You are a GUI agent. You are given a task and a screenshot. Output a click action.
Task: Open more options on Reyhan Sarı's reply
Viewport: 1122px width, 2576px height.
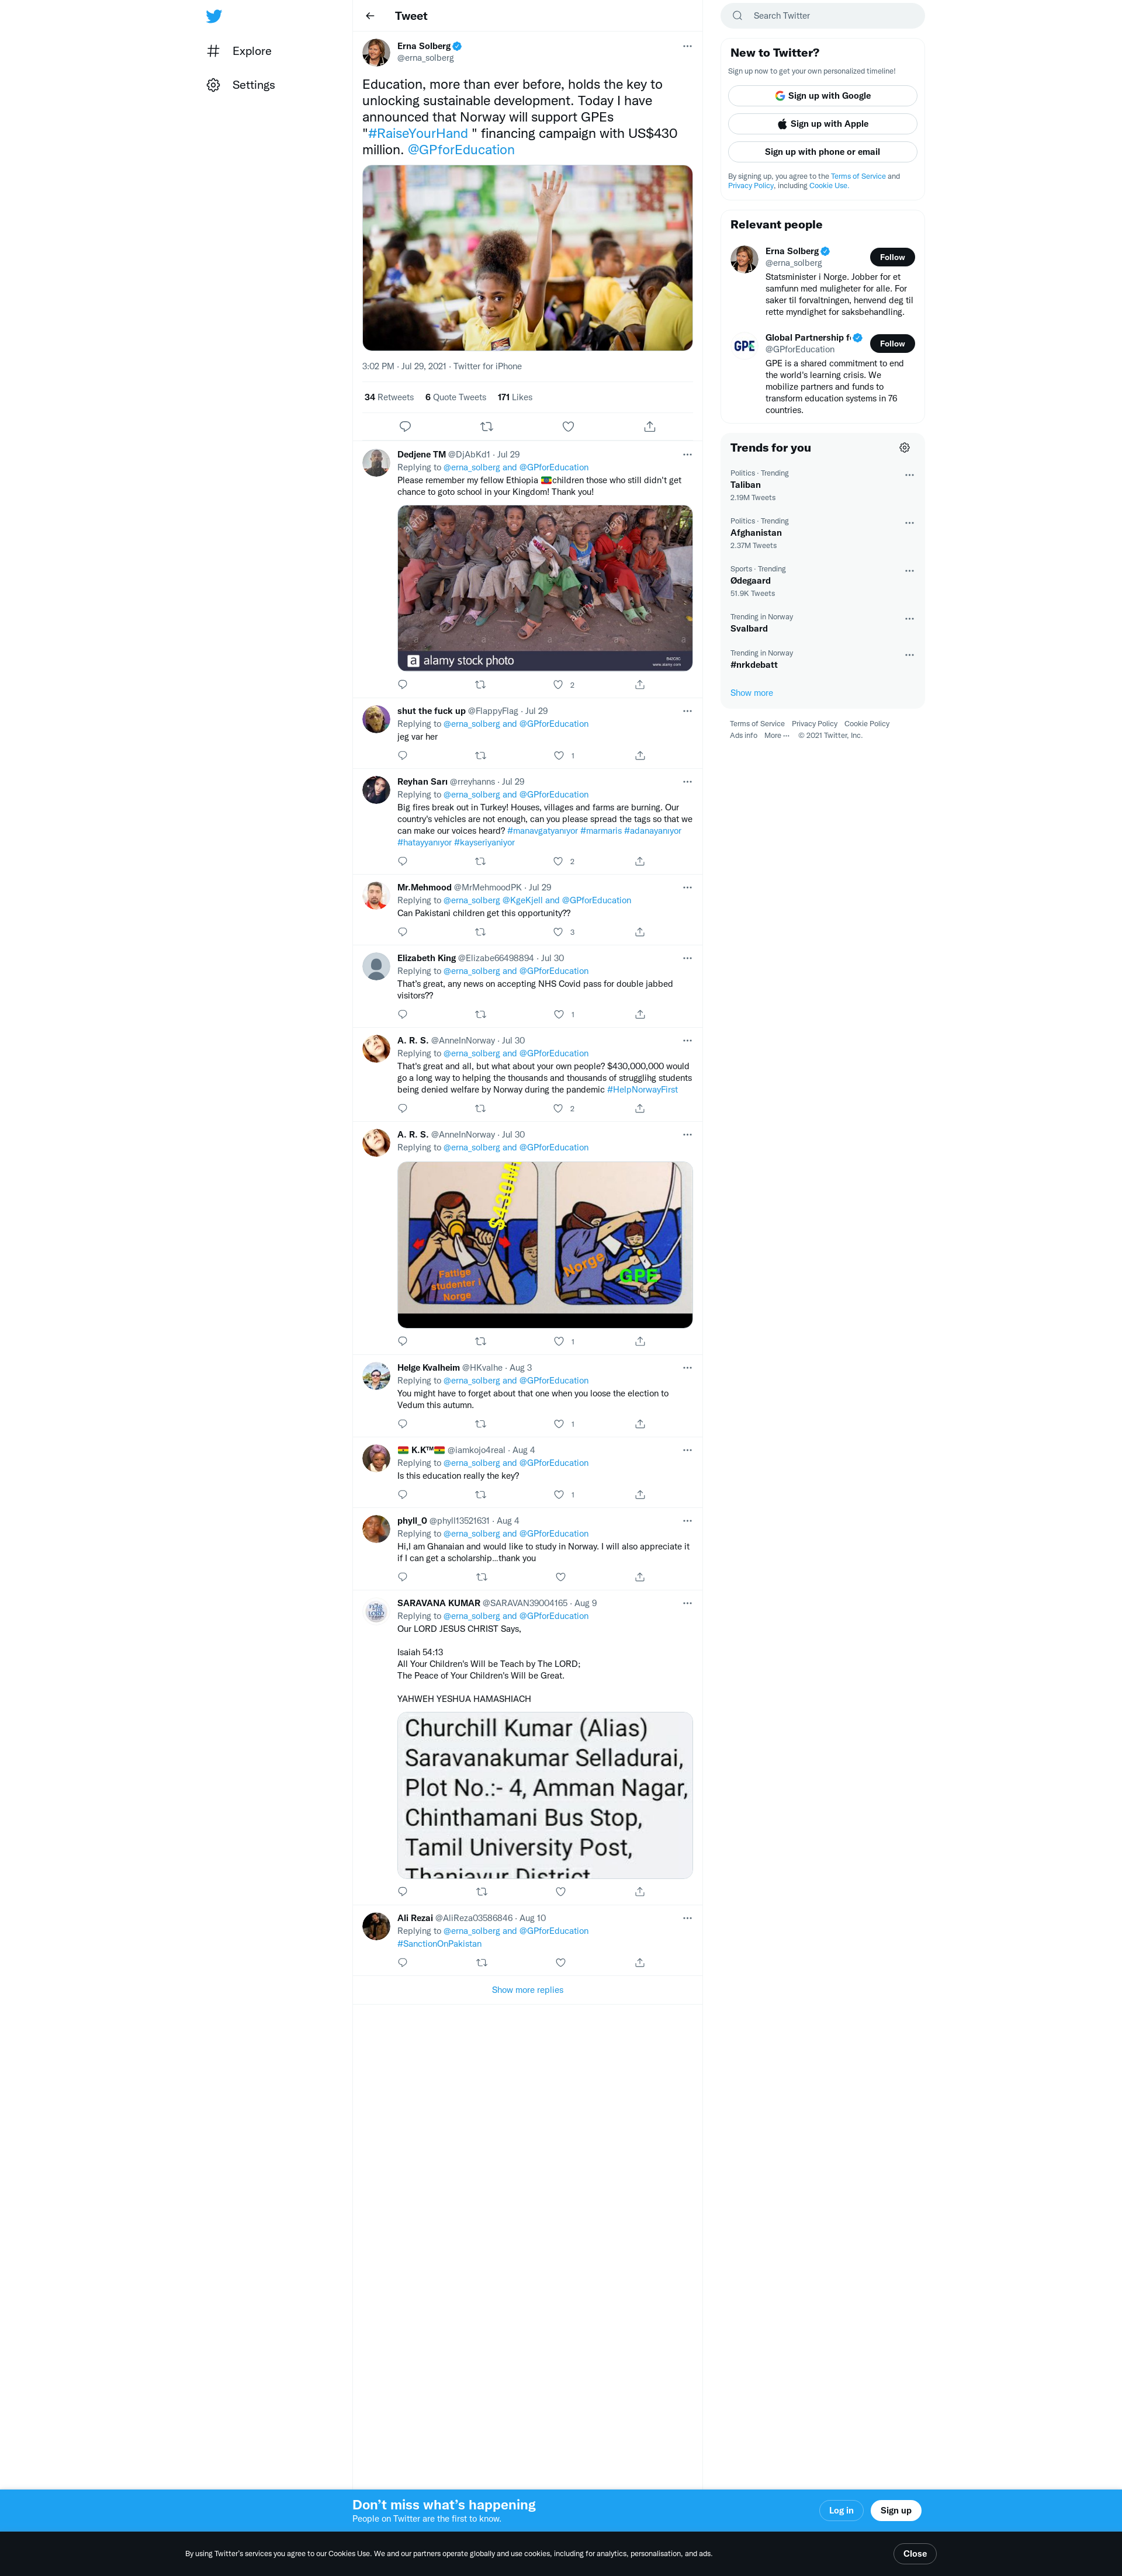[687, 782]
